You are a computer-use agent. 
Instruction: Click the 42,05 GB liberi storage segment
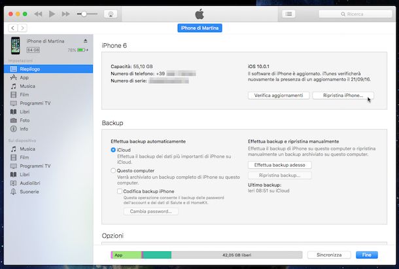click(x=237, y=255)
